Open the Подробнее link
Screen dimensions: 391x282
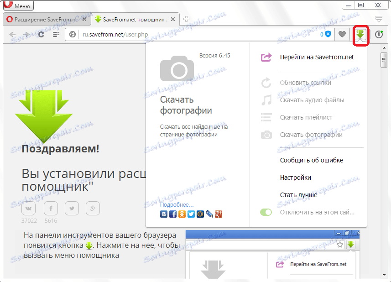[176, 204]
